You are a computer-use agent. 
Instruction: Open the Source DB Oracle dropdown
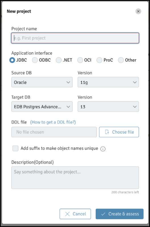pyautogui.click(x=42, y=82)
